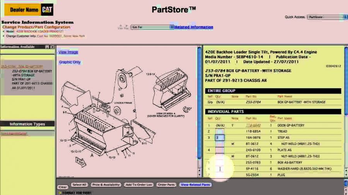This screenshot has width=348, height=195.
Task: Click the back arrow beside Change Customer Info
Action: click(3, 36)
